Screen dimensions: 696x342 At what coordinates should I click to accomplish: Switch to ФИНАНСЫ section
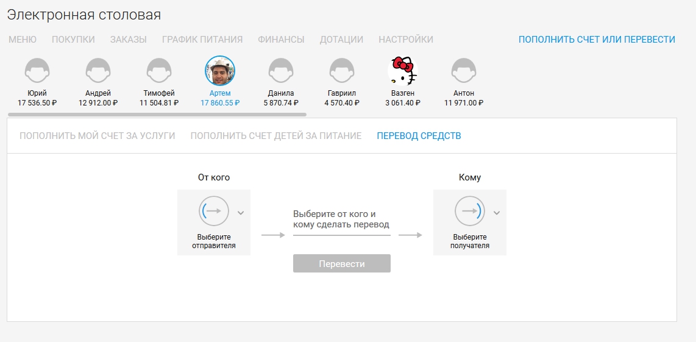281,40
